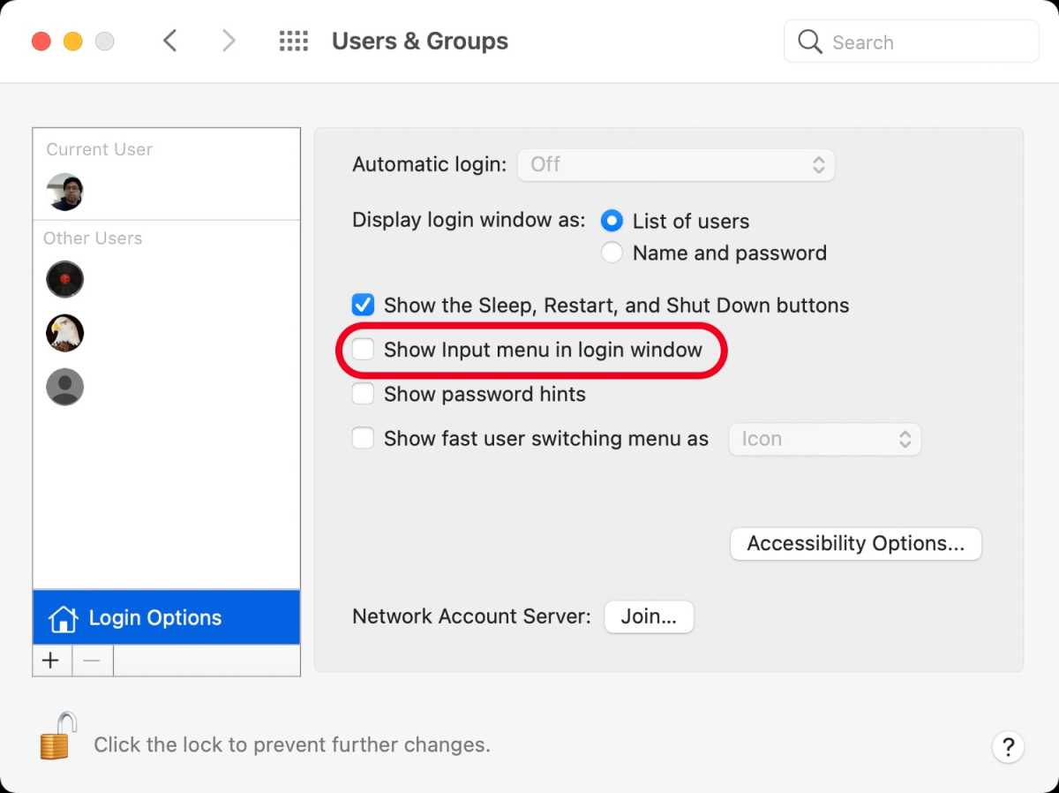Select the gray guest user avatar
Viewport: 1059px width, 793px height.
64,387
